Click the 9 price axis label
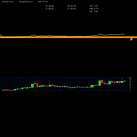The image size is (137, 137). point(130,89)
